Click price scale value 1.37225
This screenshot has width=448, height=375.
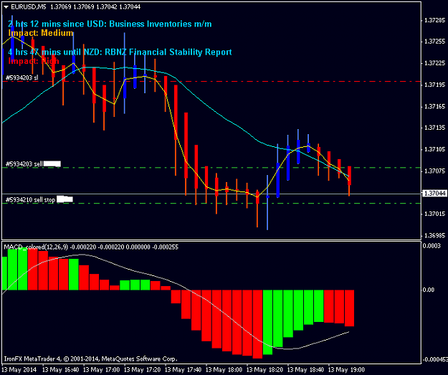434,63
